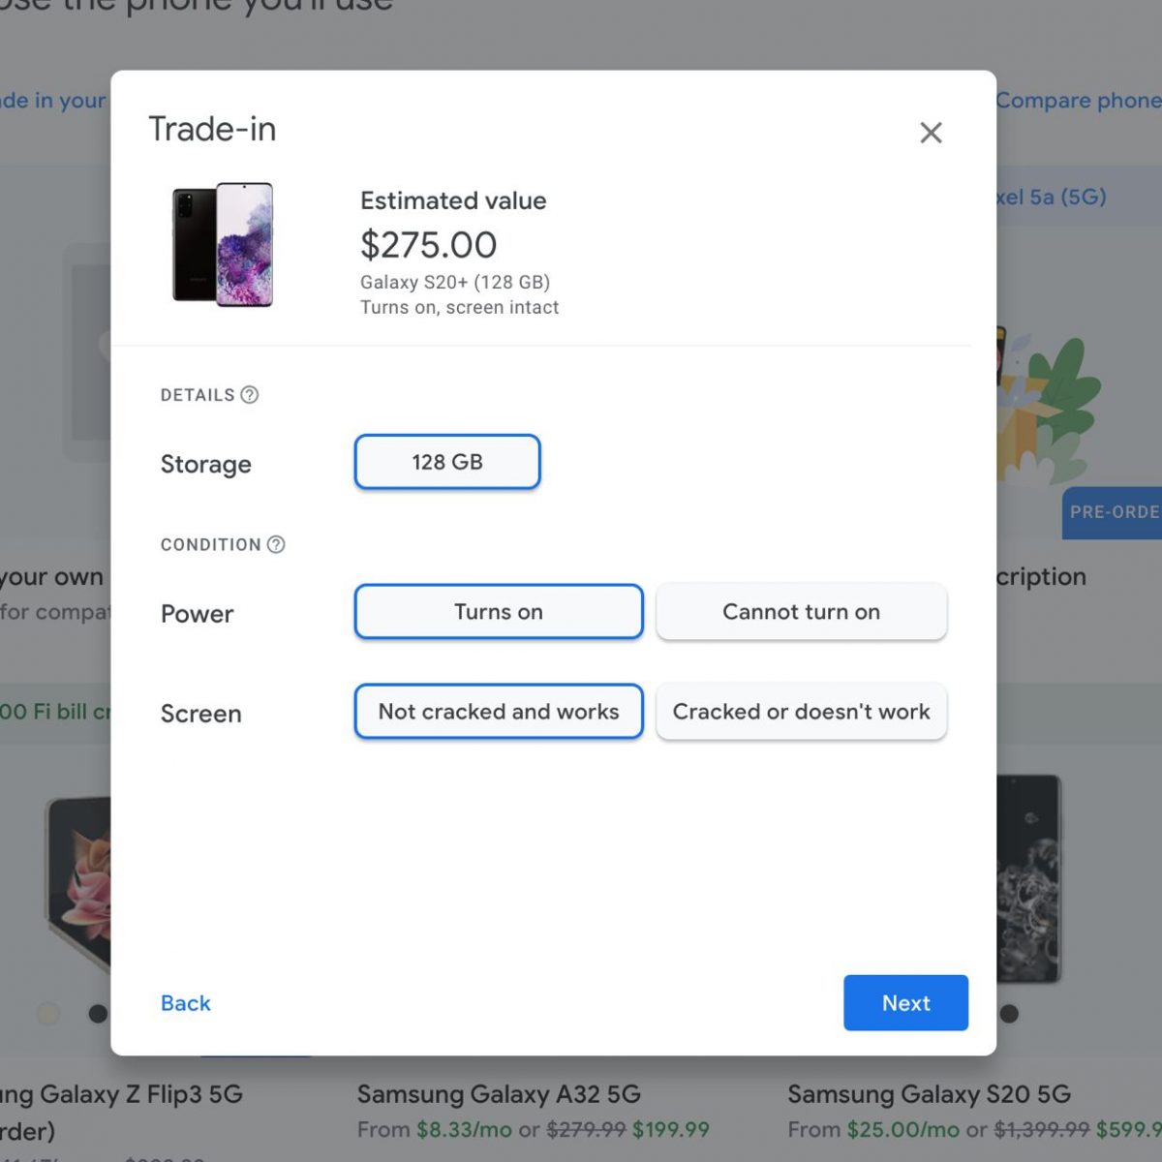Select the black color swatch for Z Flip3
Screen dimensions: 1162x1162
coord(98,1014)
